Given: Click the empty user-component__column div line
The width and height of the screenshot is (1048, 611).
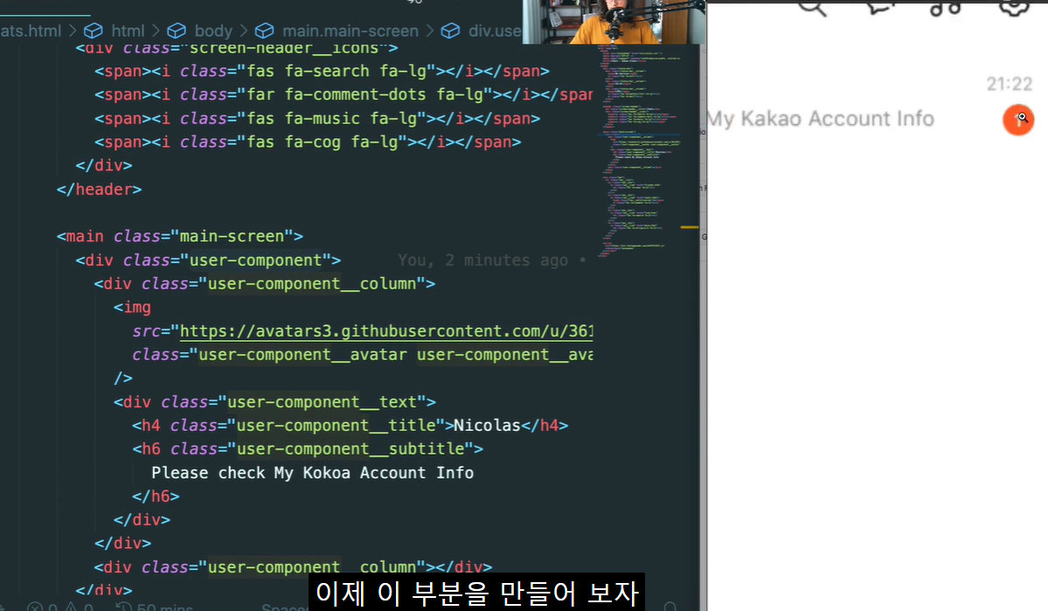Looking at the screenshot, I should pos(294,567).
